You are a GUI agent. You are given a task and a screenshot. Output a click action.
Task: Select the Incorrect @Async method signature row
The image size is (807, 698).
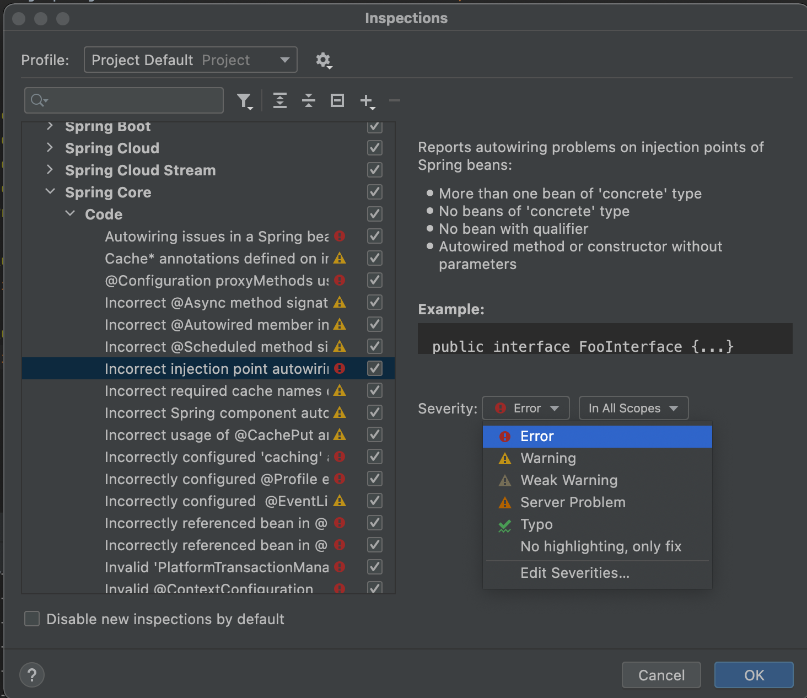pos(208,302)
